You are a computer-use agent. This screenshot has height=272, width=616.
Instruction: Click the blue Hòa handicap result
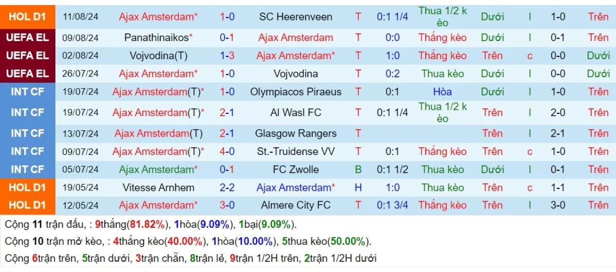(x=442, y=92)
